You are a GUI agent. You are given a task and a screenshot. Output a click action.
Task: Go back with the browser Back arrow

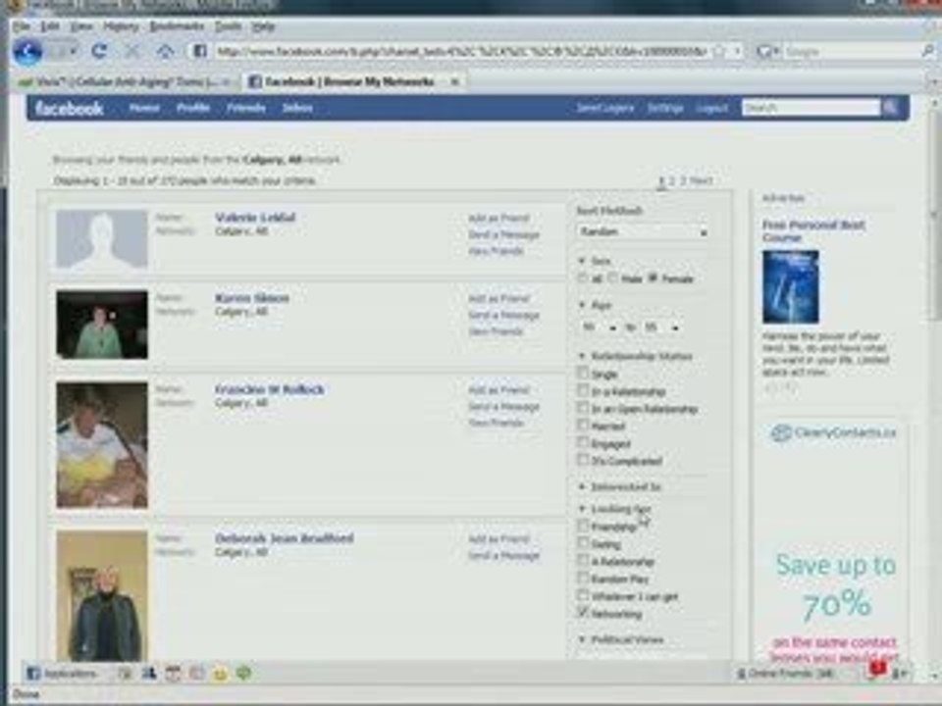coord(27,52)
